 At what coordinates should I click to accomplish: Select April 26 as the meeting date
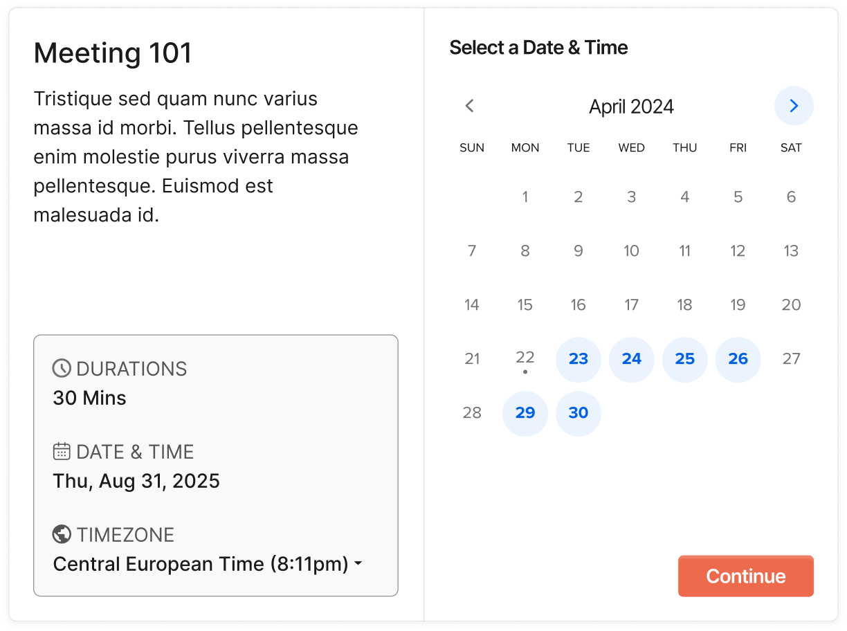pyautogui.click(x=738, y=359)
